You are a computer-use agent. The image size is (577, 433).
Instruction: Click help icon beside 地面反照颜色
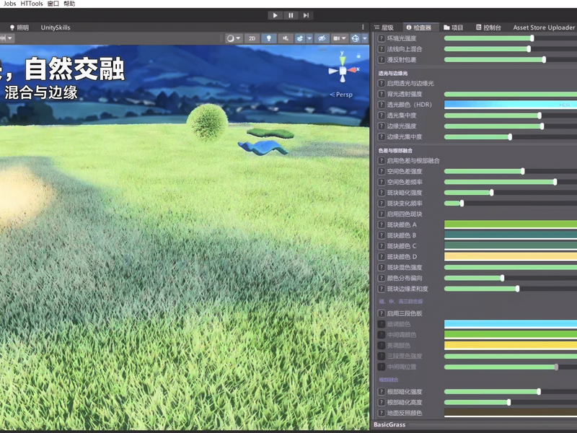click(382, 413)
